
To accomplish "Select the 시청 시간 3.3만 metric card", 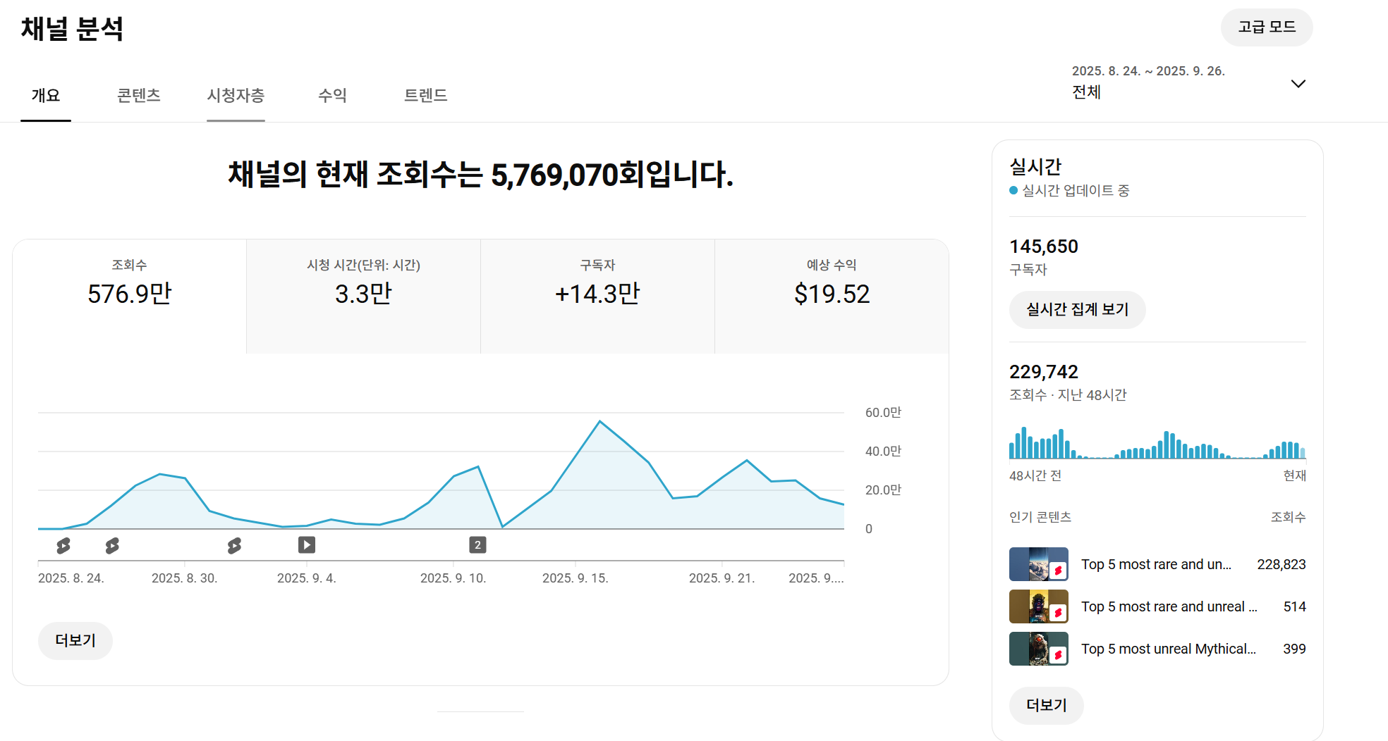I will (x=363, y=296).
